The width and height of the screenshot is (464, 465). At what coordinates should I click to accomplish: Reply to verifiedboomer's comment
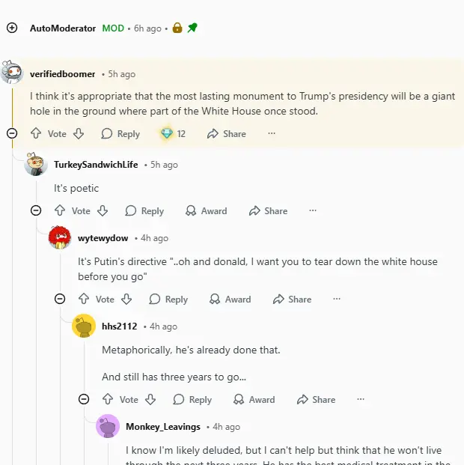(120, 134)
